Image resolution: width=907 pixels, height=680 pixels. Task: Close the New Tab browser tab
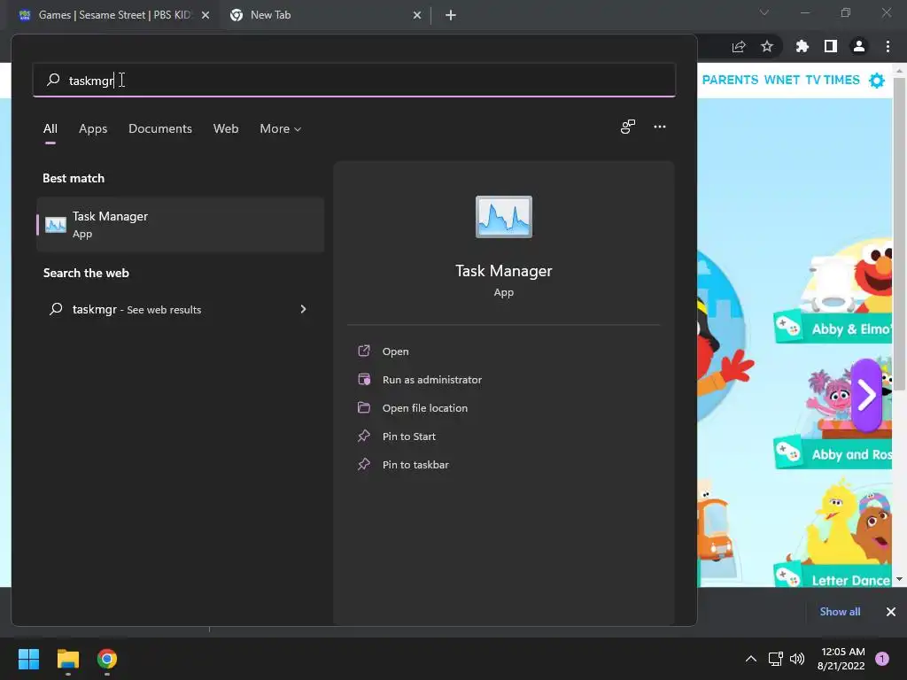[417, 15]
